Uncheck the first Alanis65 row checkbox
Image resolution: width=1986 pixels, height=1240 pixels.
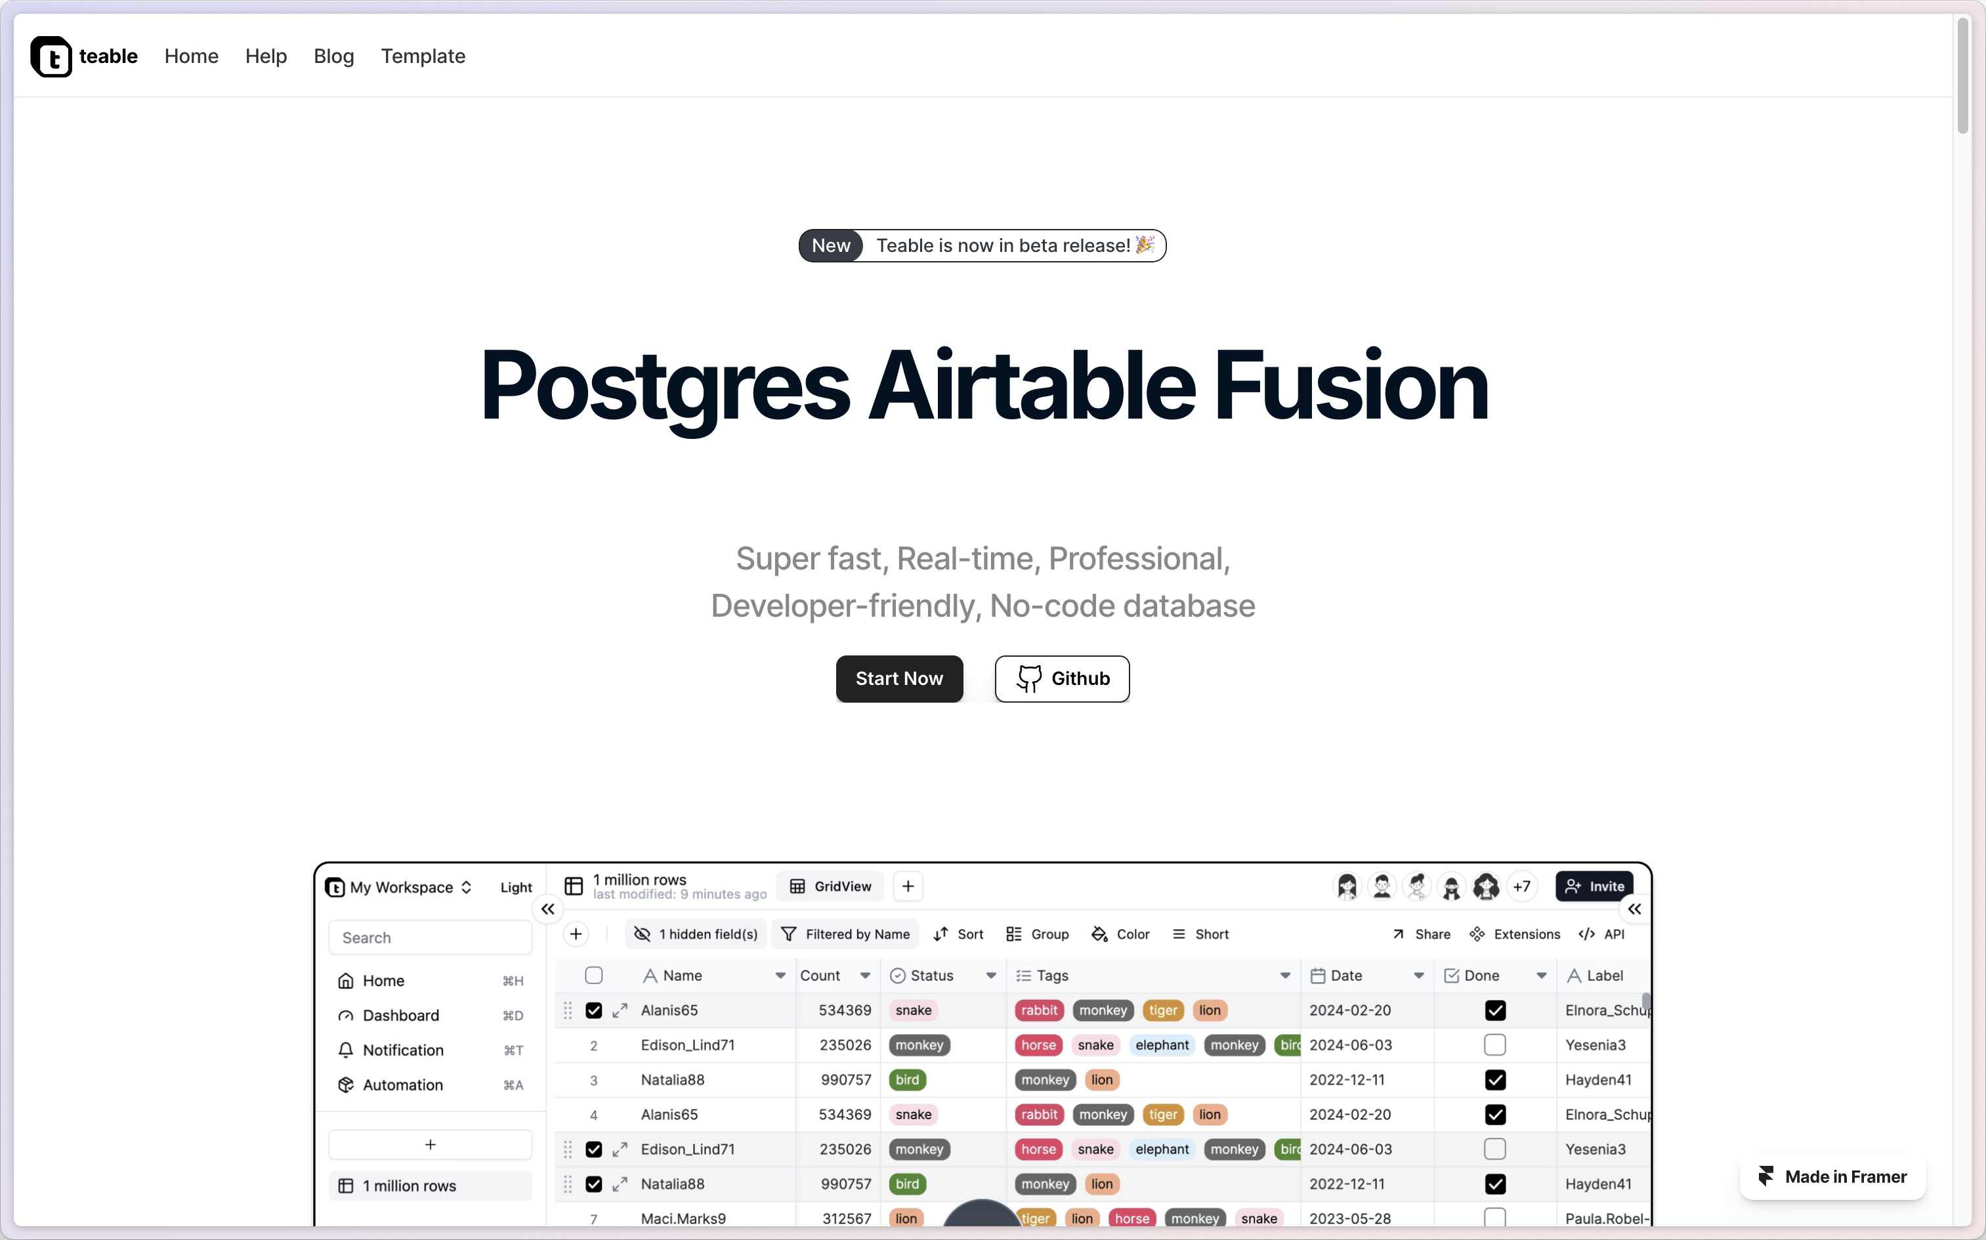pyautogui.click(x=594, y=1010)
